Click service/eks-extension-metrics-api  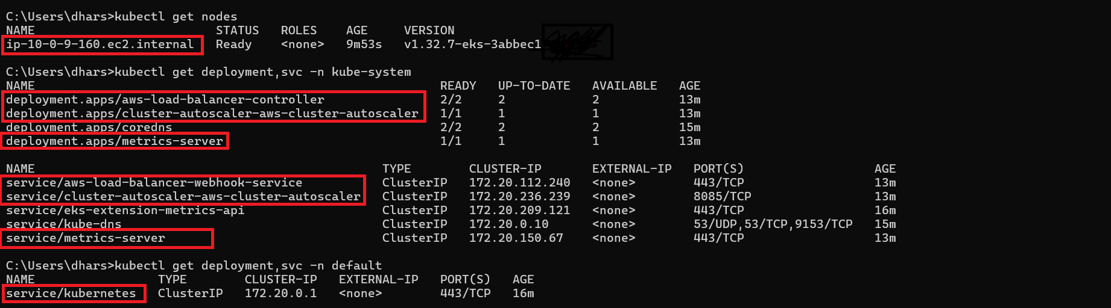pos(125,211)
